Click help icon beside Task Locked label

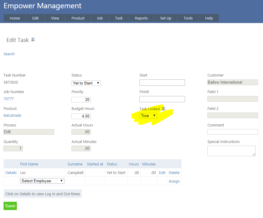coord(163,109)
